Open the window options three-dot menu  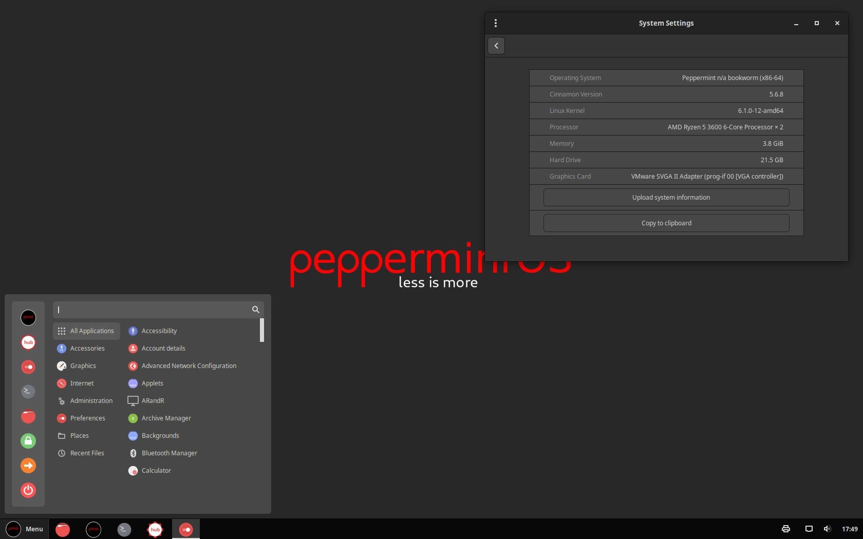click(496, 23)
